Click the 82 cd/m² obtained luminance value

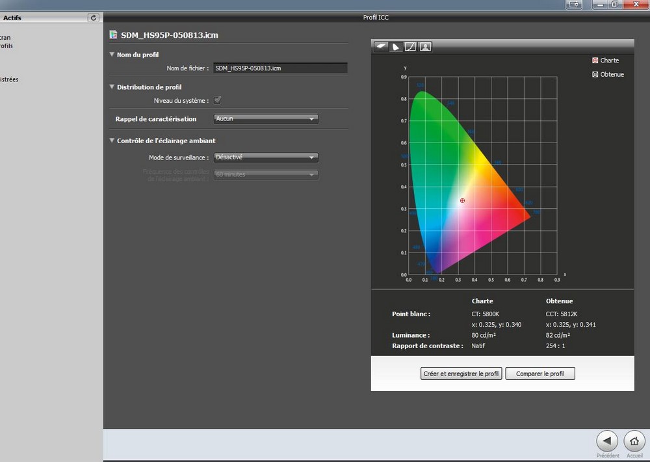[558, 335]
